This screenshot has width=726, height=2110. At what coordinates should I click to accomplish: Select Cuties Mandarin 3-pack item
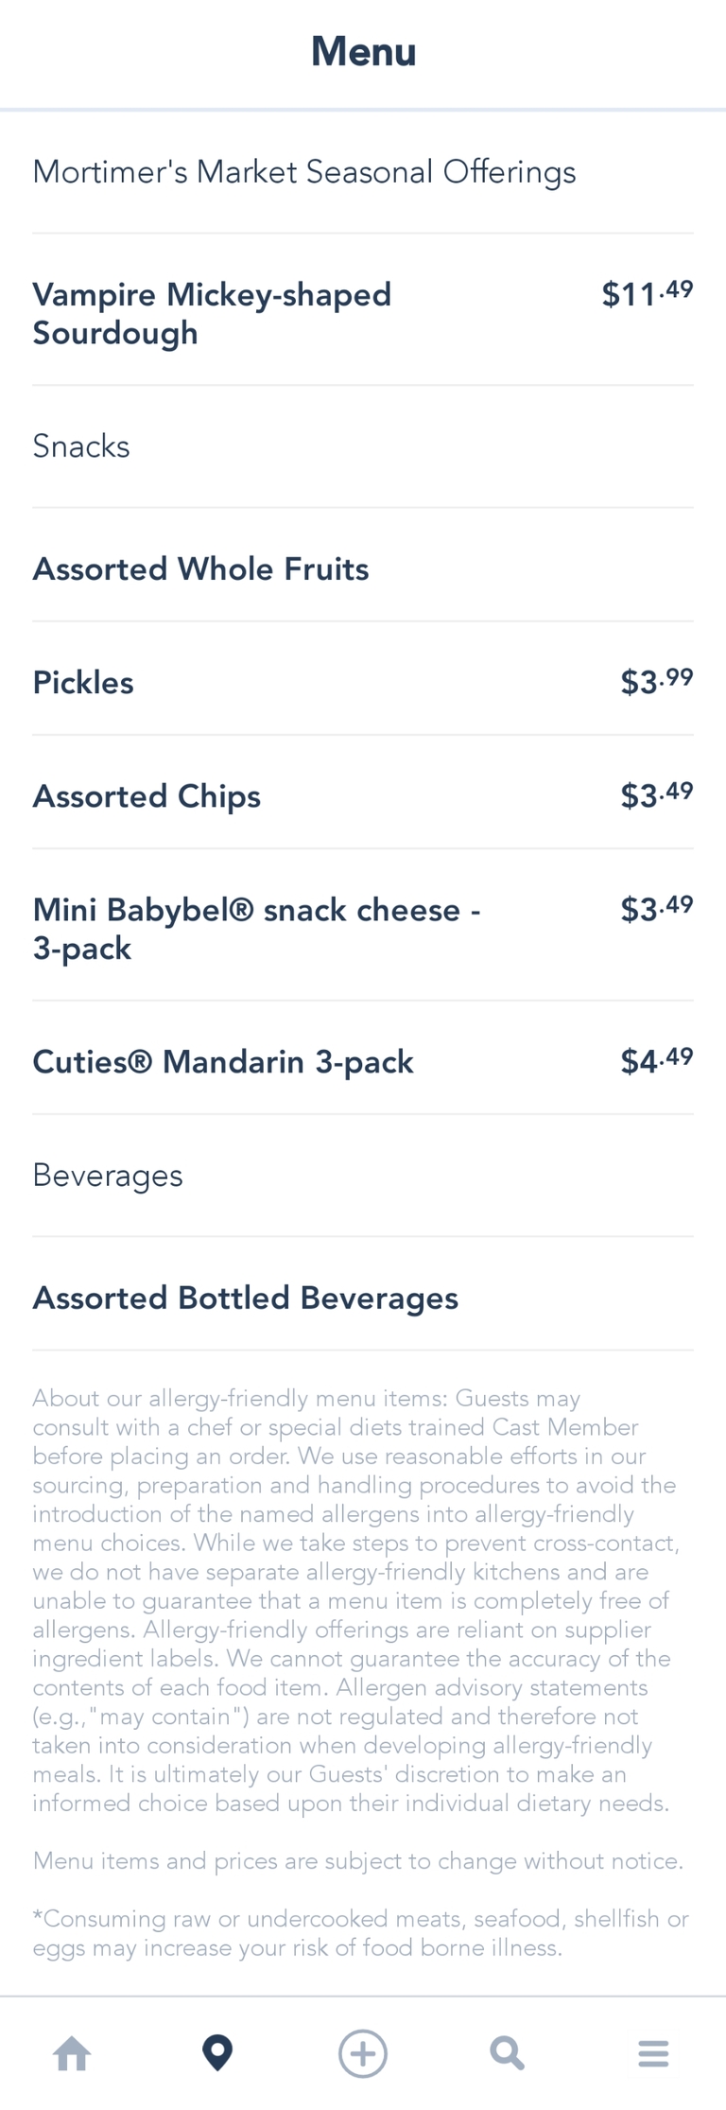pos(224,1061)
